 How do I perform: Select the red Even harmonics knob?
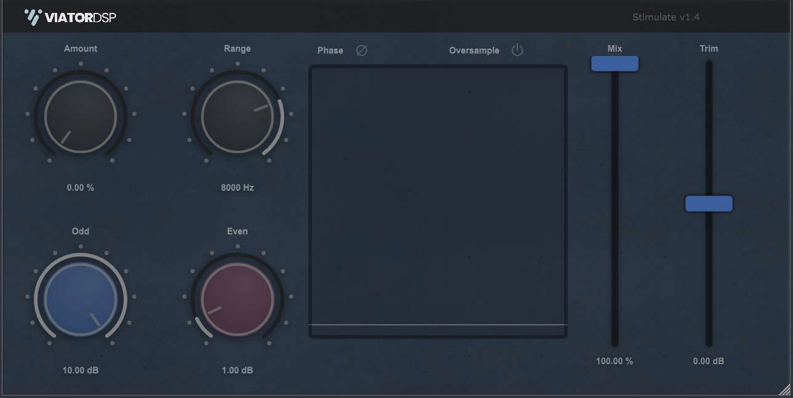click(237, 299)
